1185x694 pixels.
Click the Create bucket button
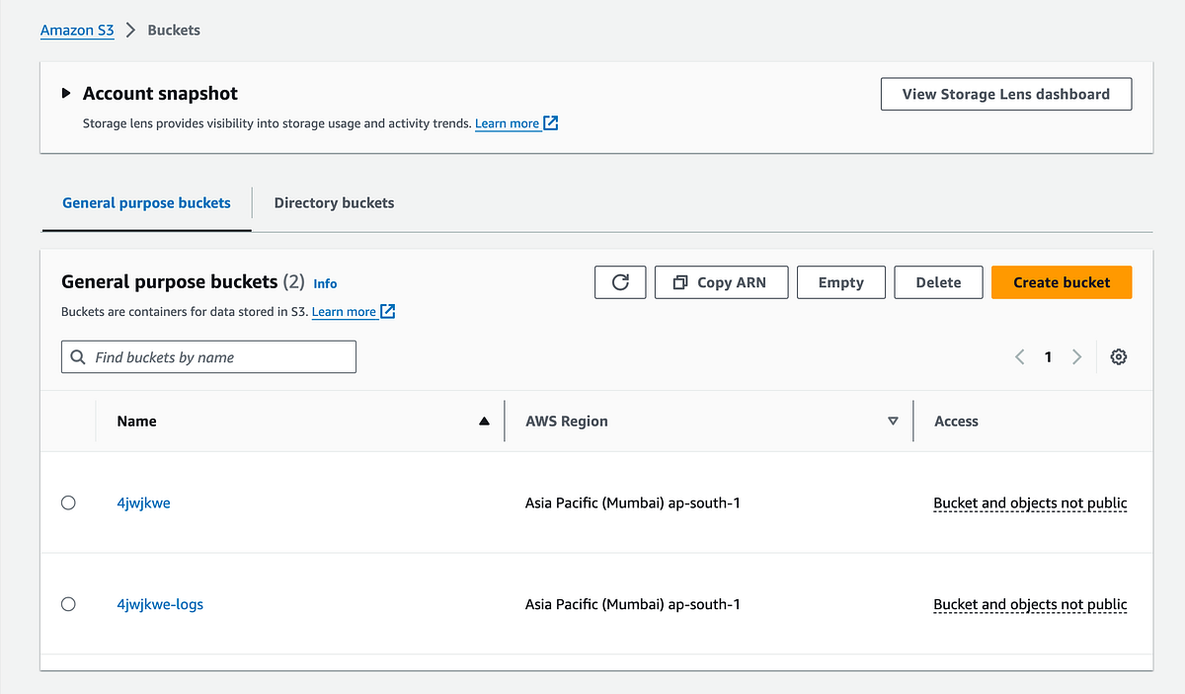click(x=1062, y=281)
